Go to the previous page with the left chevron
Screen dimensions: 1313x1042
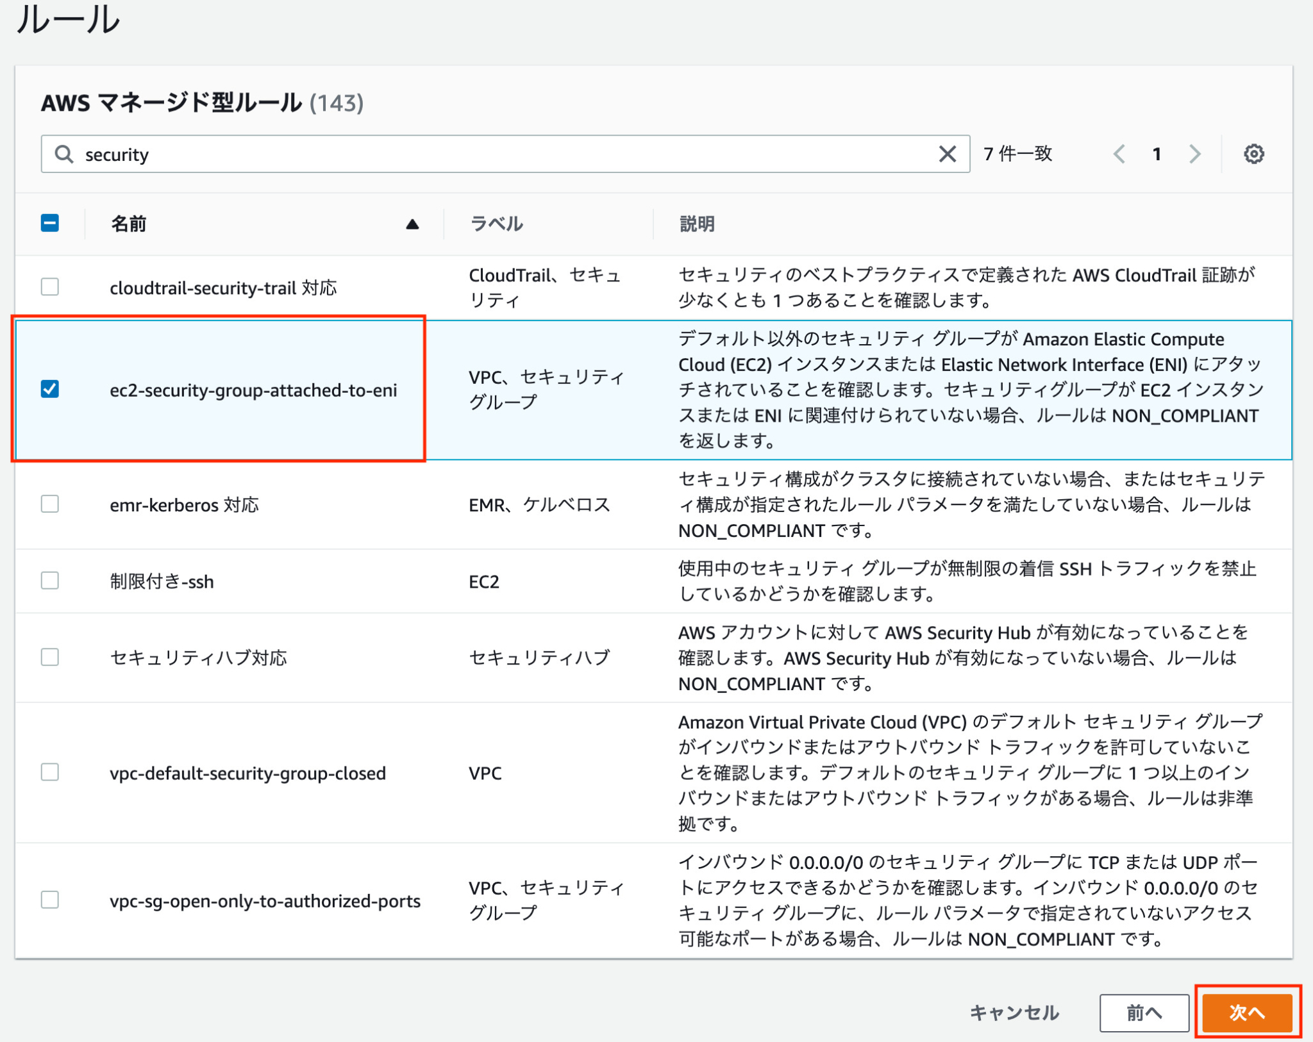click(1119, 154)
